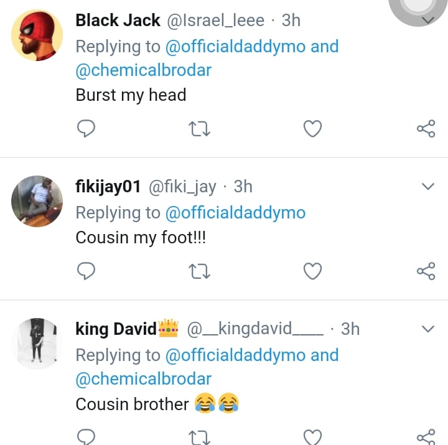Reply to king David's tweet

coord(86,437)
